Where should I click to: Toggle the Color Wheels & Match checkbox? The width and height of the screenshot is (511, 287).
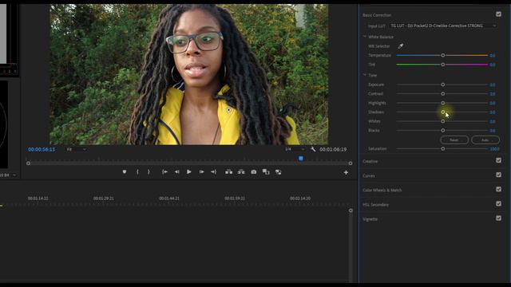point(498,189)
